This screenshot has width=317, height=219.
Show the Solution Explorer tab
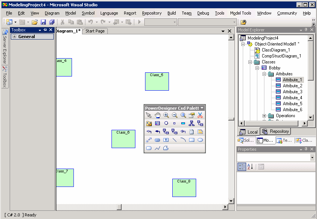coord(246,140)
